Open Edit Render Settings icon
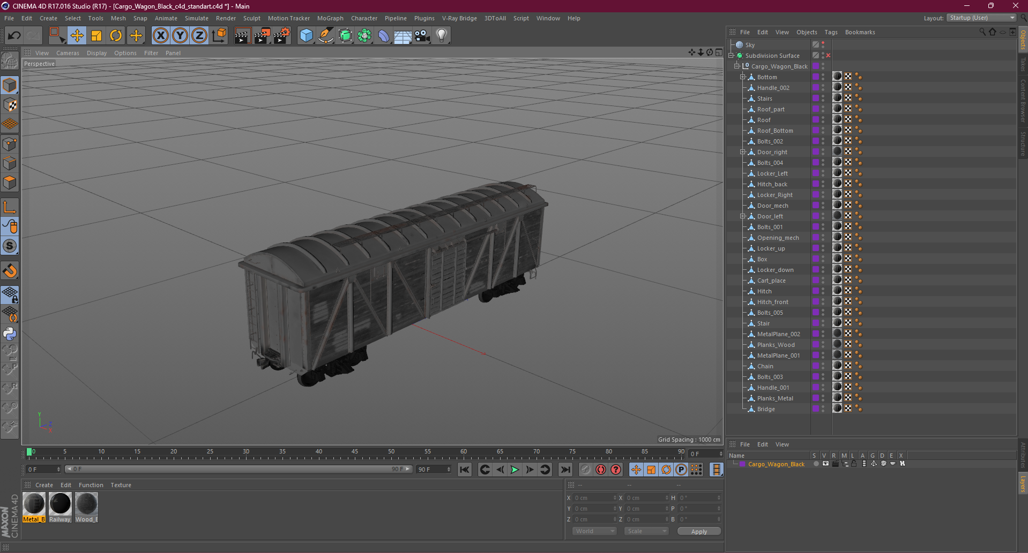The image size is (1028, 553). click(282, 36)
